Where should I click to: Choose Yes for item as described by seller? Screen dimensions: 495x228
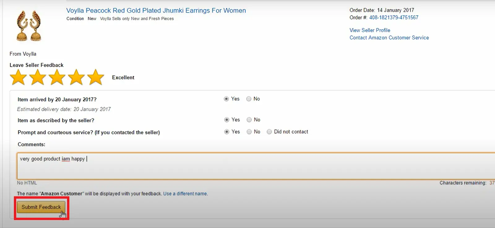coord(227,120)
